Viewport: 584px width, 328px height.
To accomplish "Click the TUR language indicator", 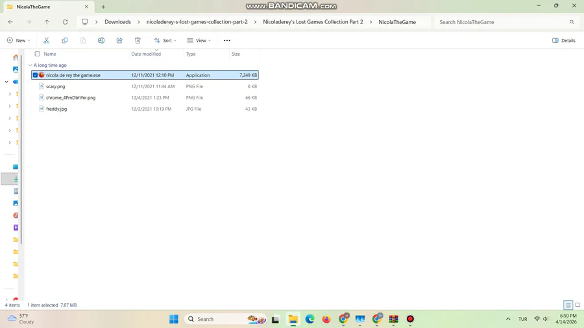I will (x=522, y=319).
